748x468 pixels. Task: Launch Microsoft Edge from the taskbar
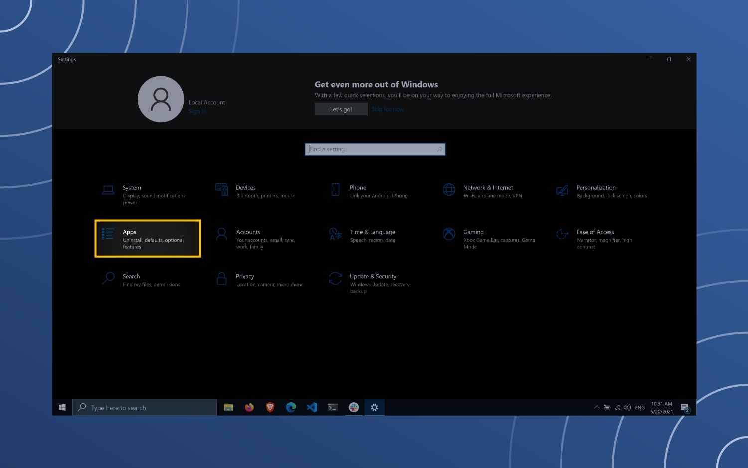[x=291, y=407]
